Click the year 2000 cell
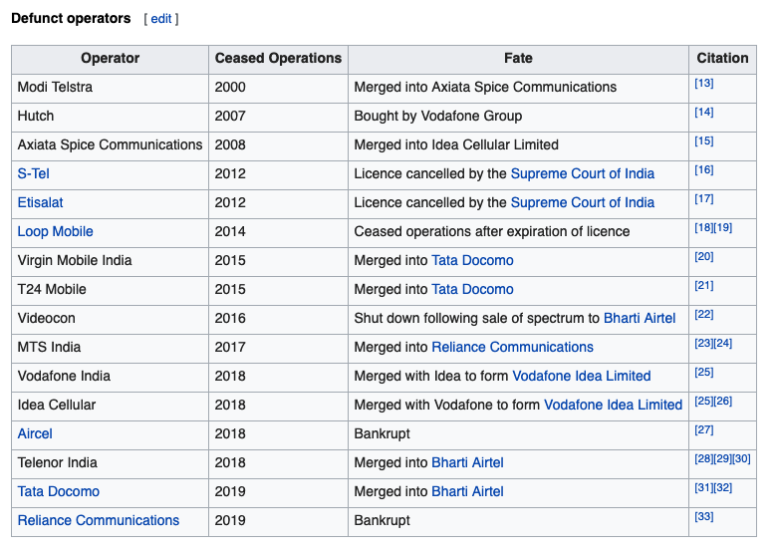 point(278,88)
